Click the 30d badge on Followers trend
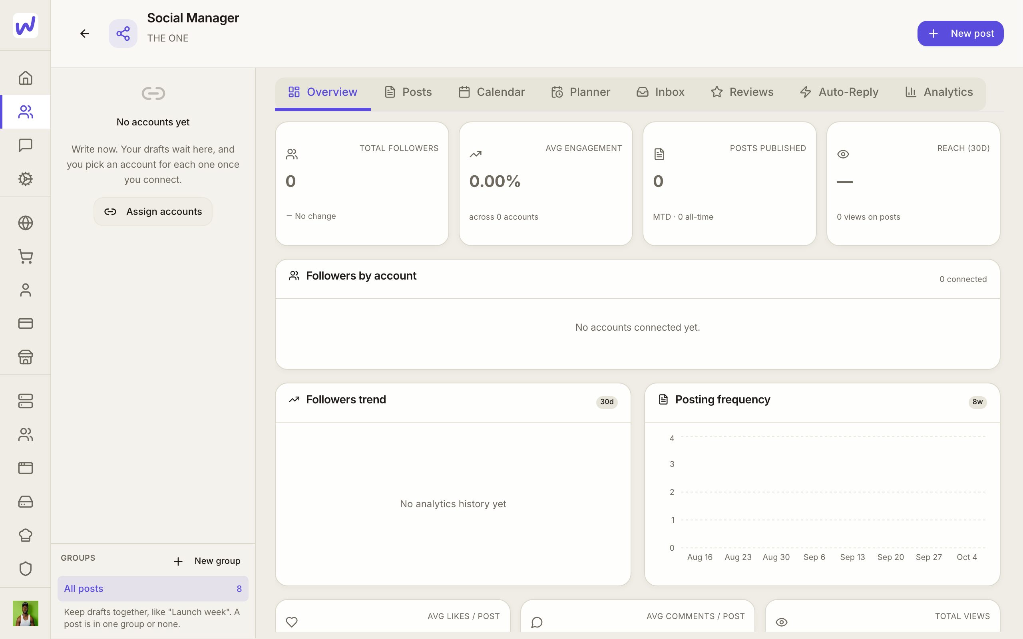The height and width of the screenshot is (639, 1023). 607,402
